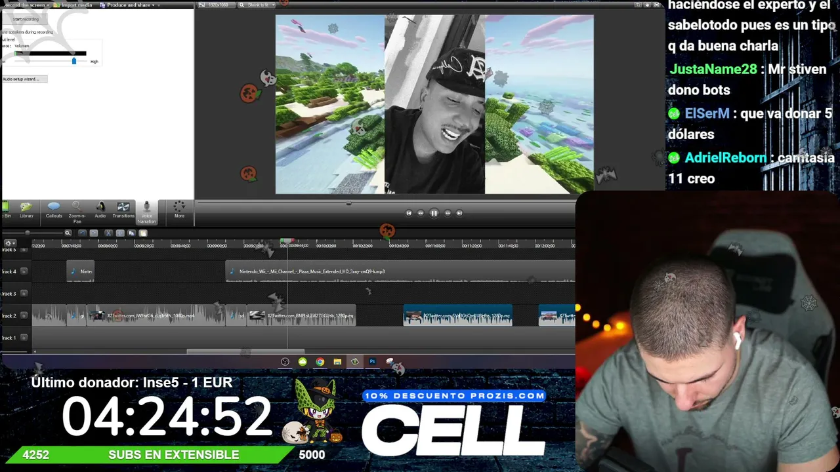Click the horizontal timeline scrollbar
Viewport: 840px width, 472px height.
[245, 351]
